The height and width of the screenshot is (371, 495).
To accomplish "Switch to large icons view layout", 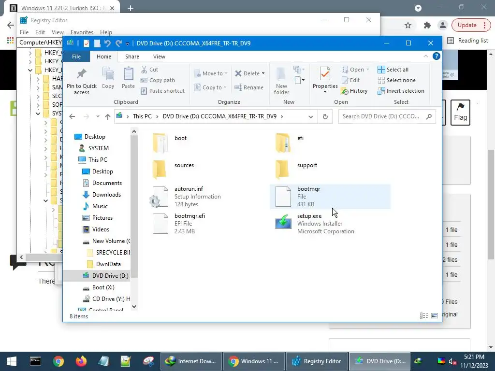I will [435, 315].
